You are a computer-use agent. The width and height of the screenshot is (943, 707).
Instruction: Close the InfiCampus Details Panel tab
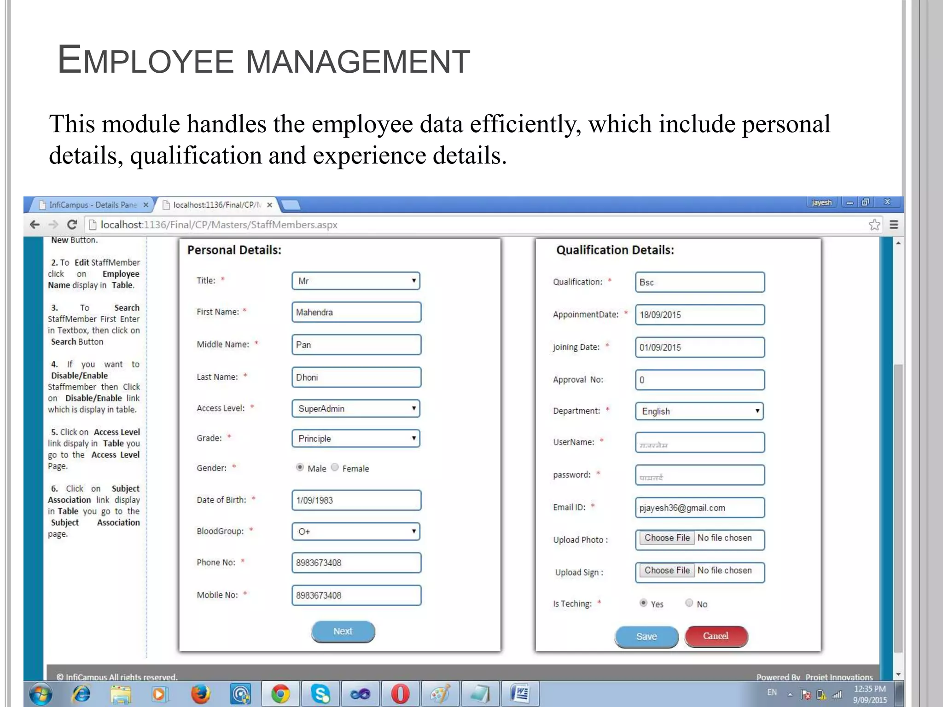(146, 205)
